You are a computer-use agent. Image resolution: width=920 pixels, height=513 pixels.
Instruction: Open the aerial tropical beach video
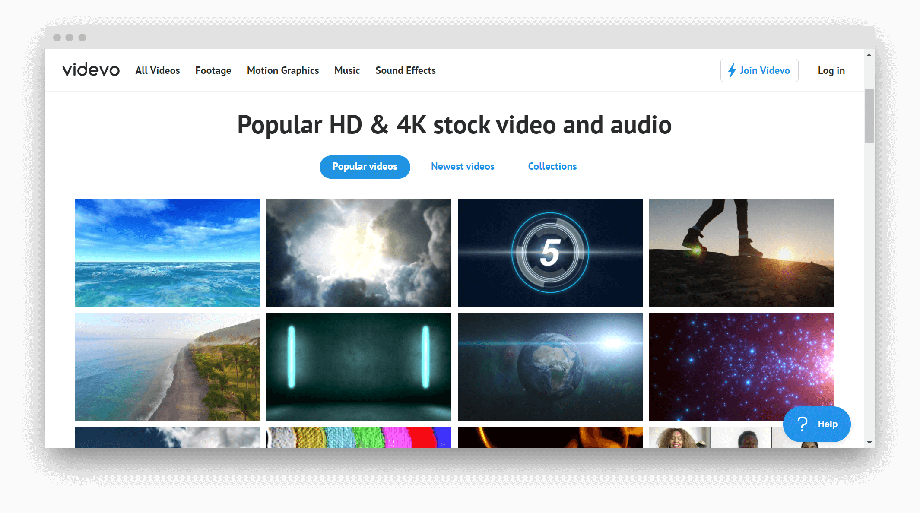[167, 367]
